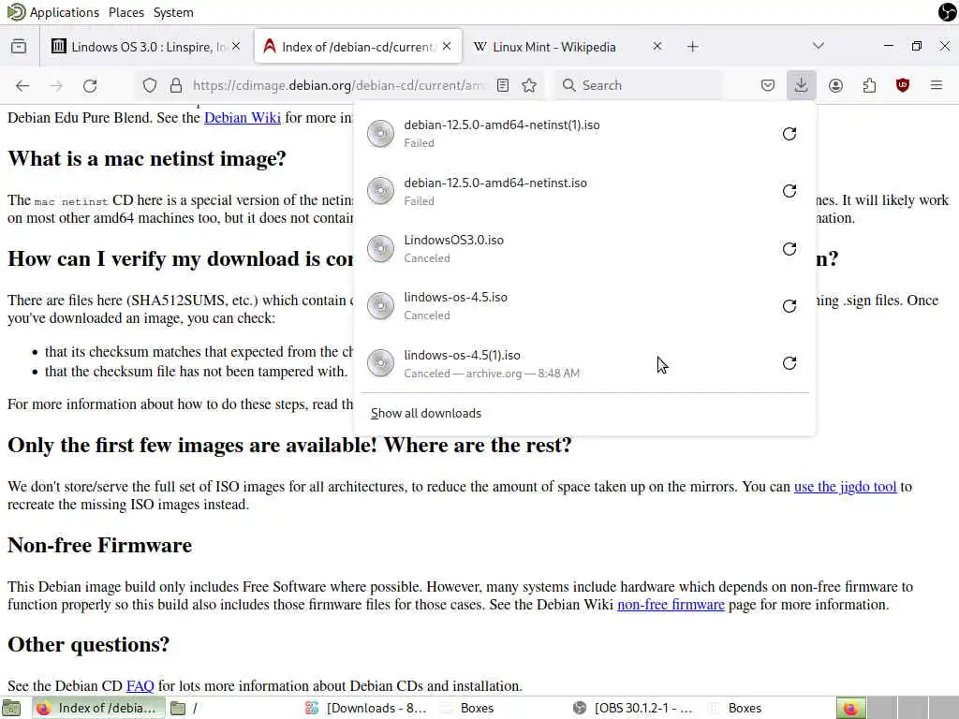Retry the lindows-os-4.5(1).iso download
This screenshot has width=959, height=719.
(x=789, y=363)
